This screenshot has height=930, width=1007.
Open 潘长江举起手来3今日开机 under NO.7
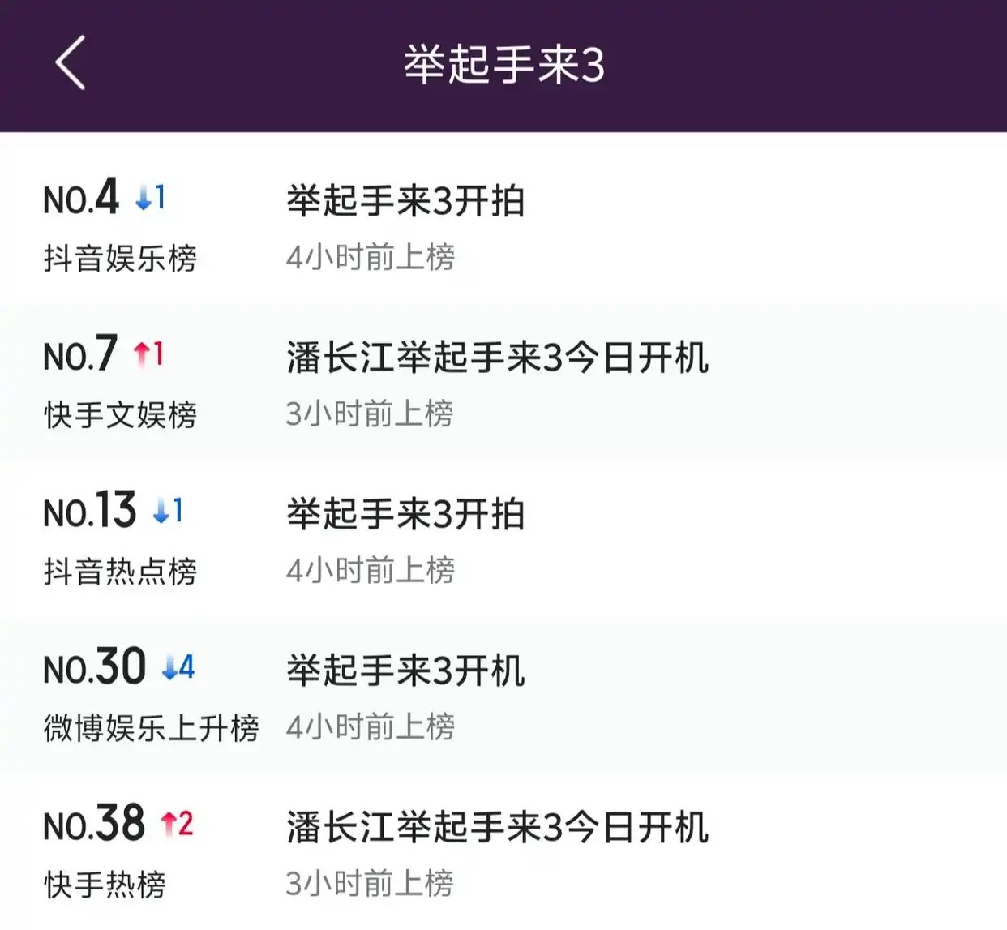point(497,357)
